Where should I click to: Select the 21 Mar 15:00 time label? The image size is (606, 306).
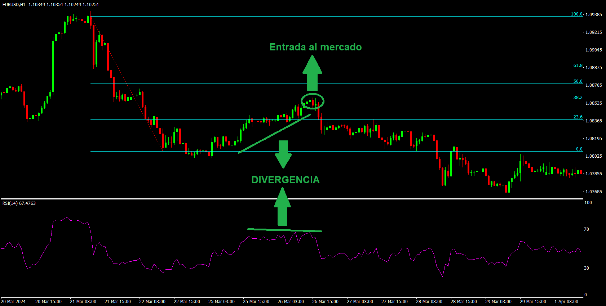pyautogui.click(x=118, y=302)
